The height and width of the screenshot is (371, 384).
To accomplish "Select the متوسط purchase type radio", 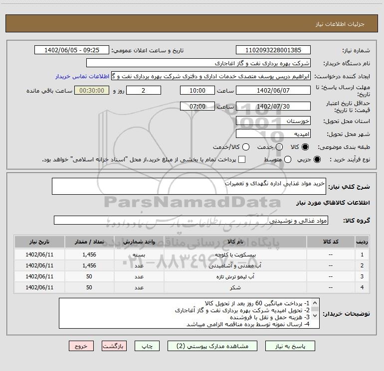I will pos(288,159).
